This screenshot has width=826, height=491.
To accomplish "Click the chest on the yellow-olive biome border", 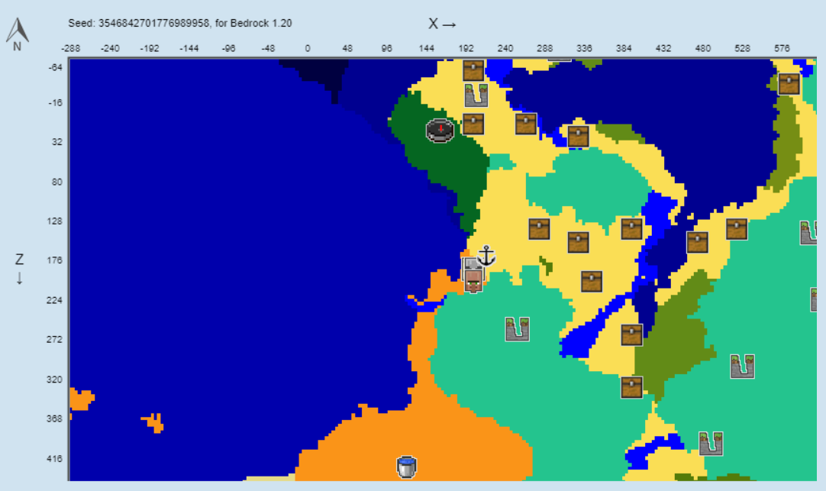I will pos(631,335).
